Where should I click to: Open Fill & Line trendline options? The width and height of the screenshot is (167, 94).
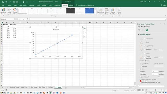(139, 30)
